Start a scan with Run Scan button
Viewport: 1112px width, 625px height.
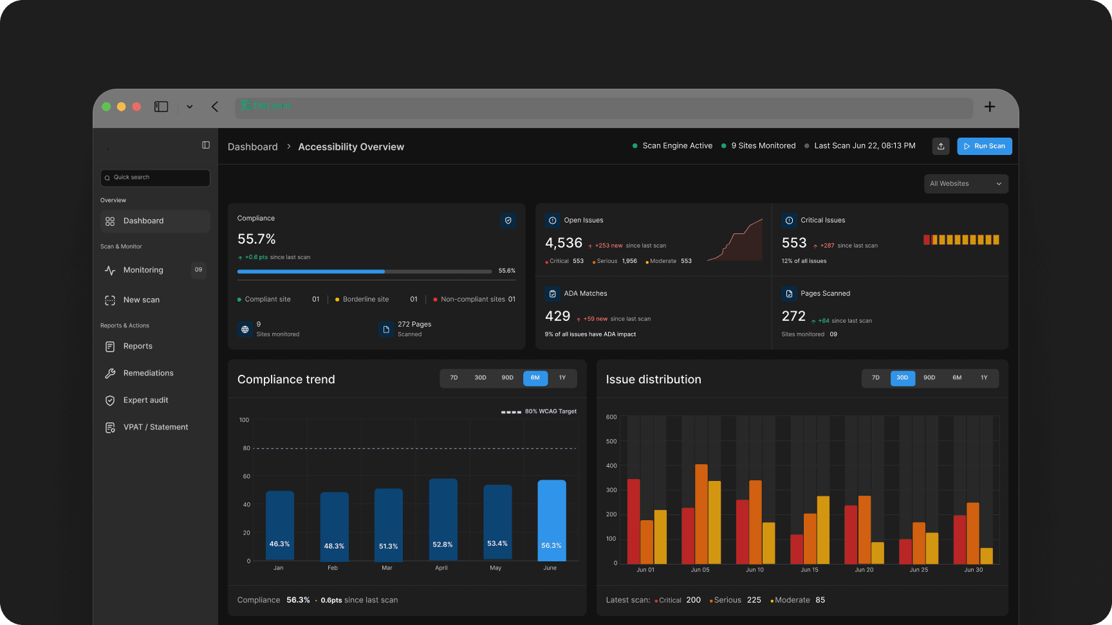coord(985,147)
